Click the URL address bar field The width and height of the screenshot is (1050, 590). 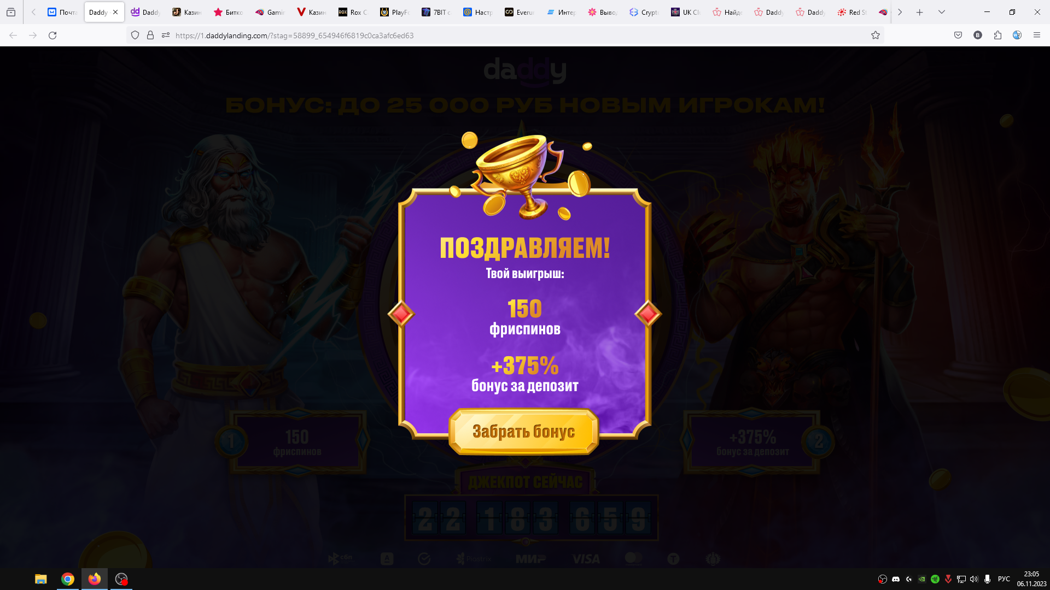[520, 36]
